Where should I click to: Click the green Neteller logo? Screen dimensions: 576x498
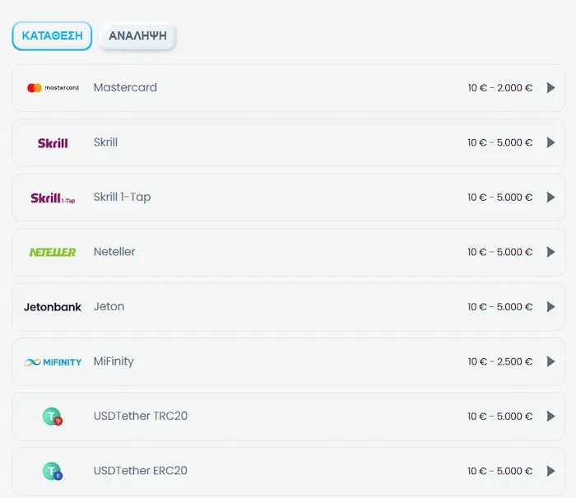point(53,252)
